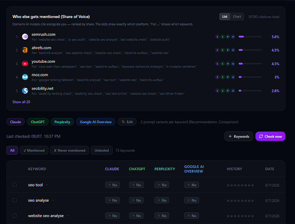295x224 pixels.
Task: Click the Claude platform dot for semrush.com
Action: pyautogui.click(x=217, y=37)
